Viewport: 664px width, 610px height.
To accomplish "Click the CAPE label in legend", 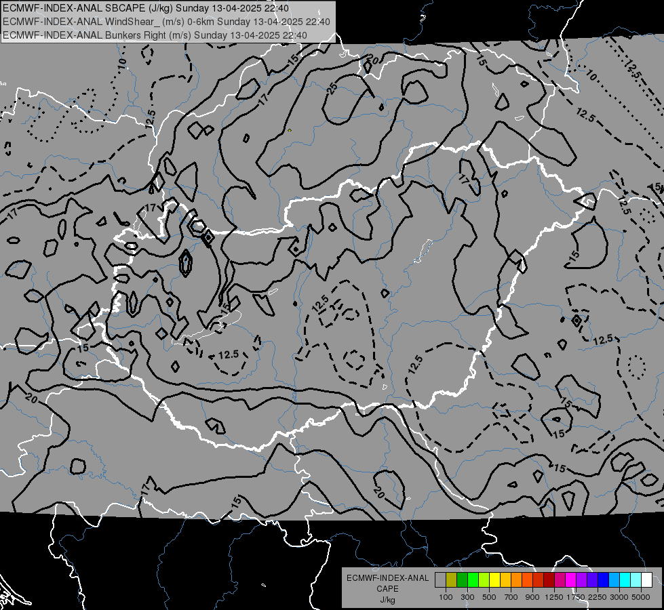I will click(387, 589).
